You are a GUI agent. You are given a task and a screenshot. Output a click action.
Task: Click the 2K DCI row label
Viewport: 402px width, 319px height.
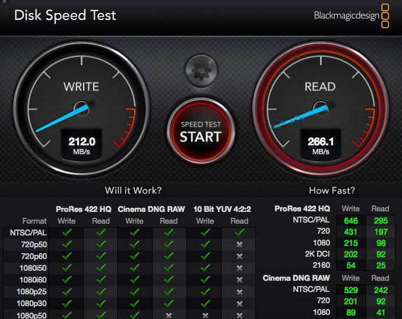point(318,254)
